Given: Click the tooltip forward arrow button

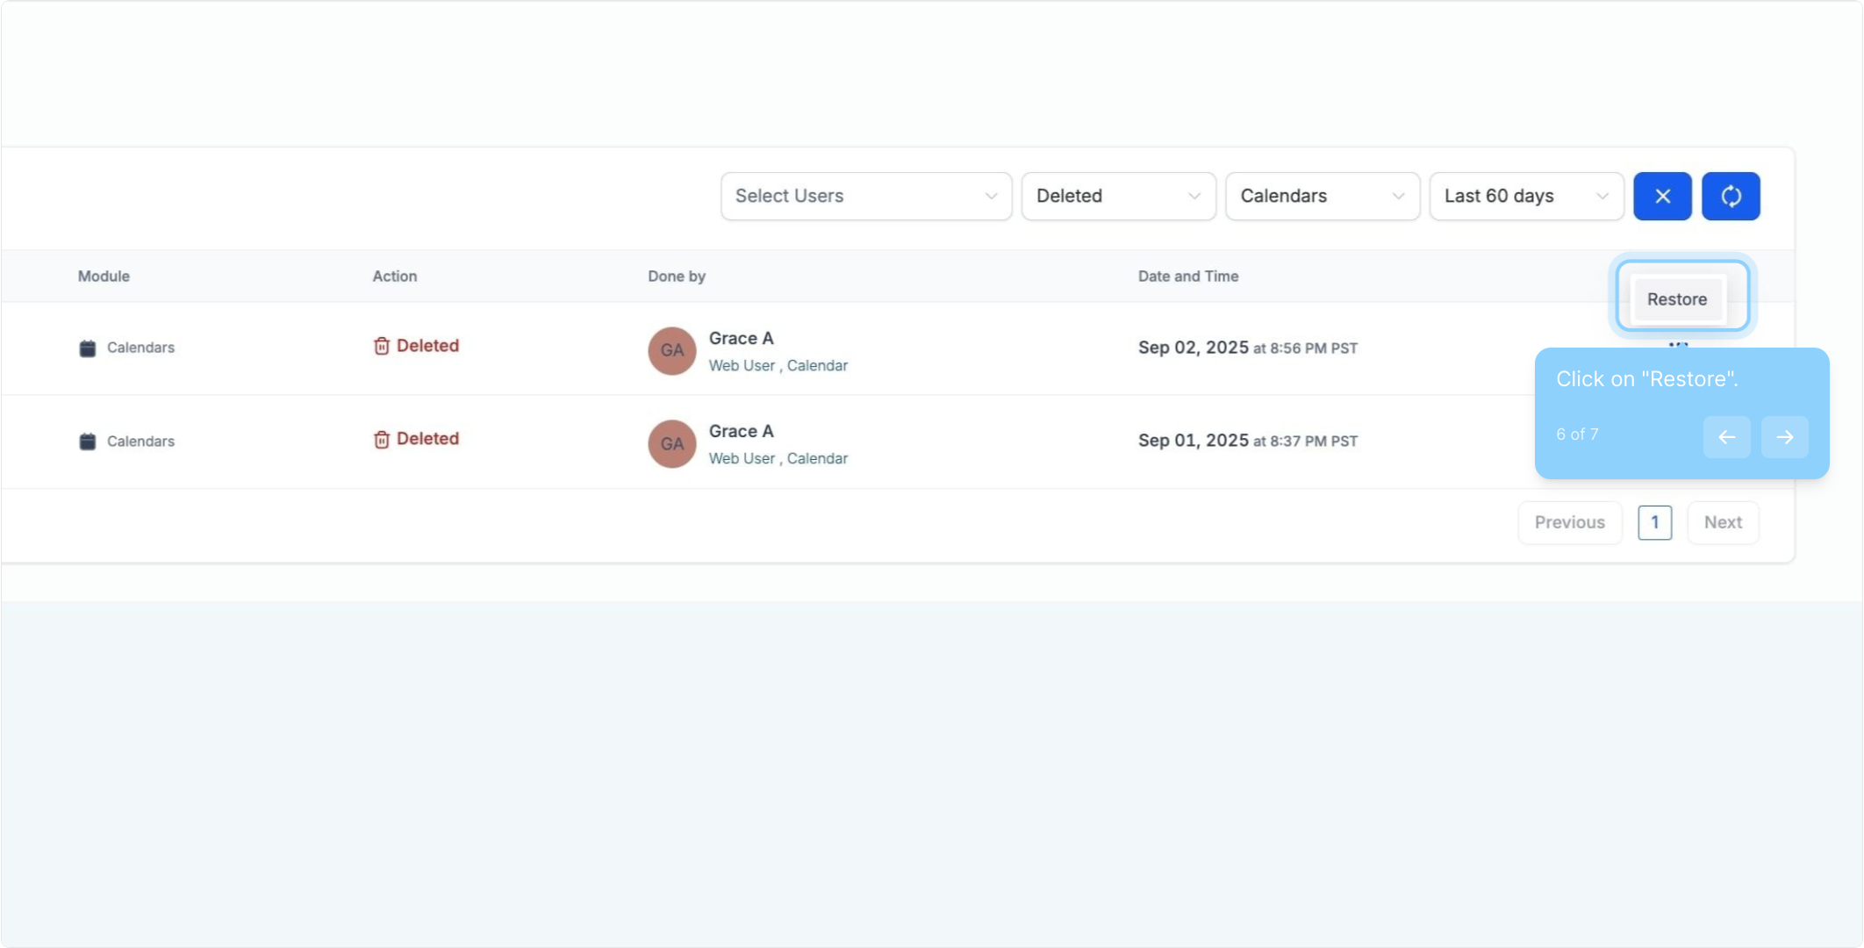Looking at the screenshot, I should [x=1784, y=437].
